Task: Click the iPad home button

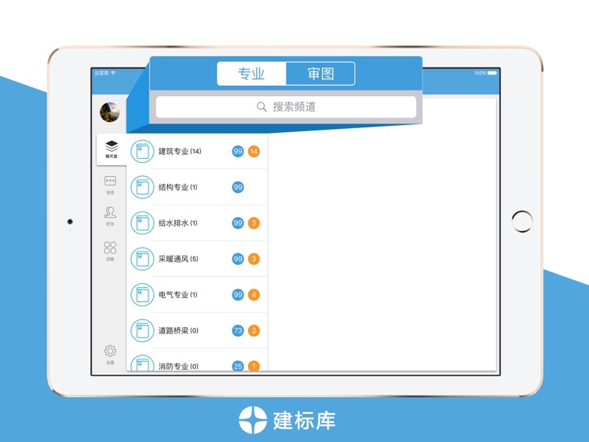Action: (521, 222)
